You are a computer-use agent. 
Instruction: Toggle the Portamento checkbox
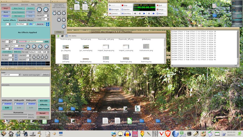(x=12, y=48)
